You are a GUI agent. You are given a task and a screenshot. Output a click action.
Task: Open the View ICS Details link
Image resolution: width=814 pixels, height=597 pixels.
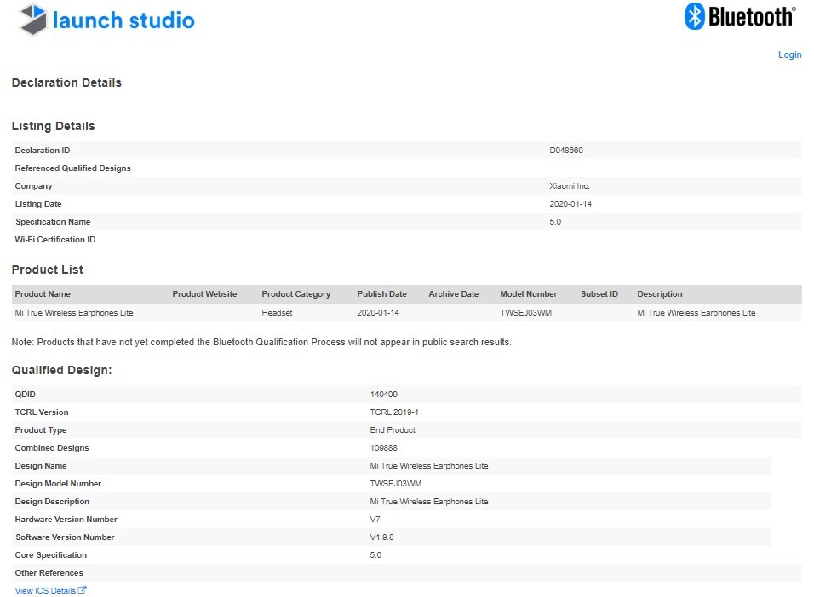(45, 591)
